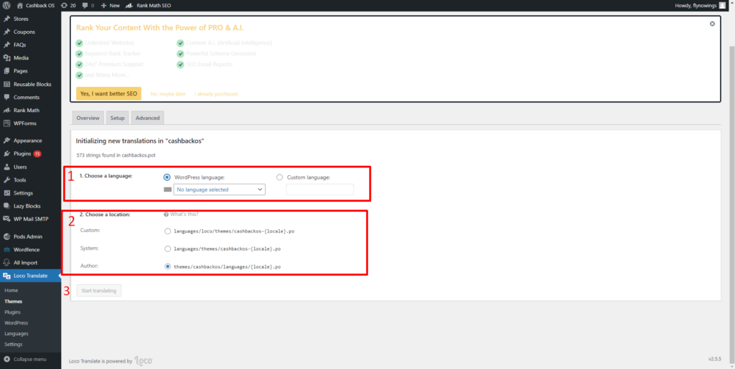Open Loco Translate Home submenu
The height and width of the screenshot is (369, 735).
pos(11,291)
